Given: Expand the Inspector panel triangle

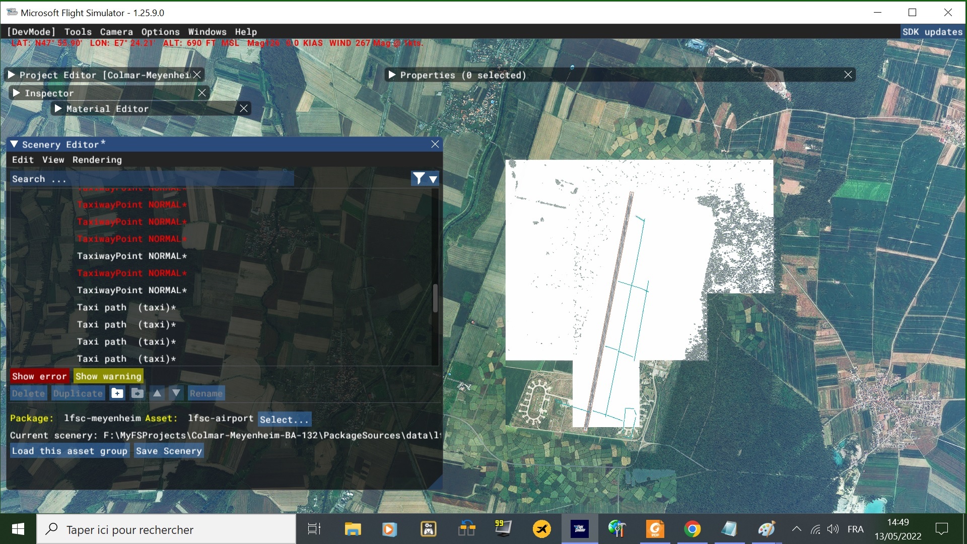Looking at the screenshot, I should [x=17, y=93].
